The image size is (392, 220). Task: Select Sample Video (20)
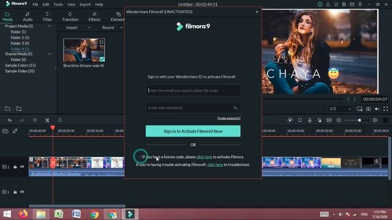[x=20, y=71]
